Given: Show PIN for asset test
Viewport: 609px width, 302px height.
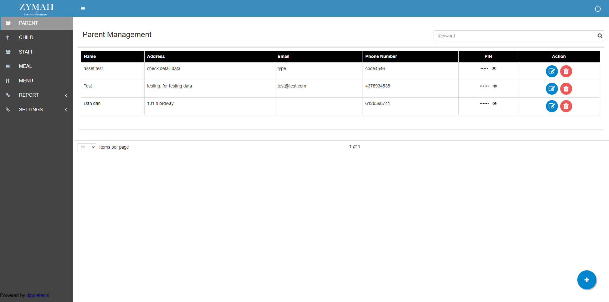Looking at the screenshot, I should click(494, 69).
